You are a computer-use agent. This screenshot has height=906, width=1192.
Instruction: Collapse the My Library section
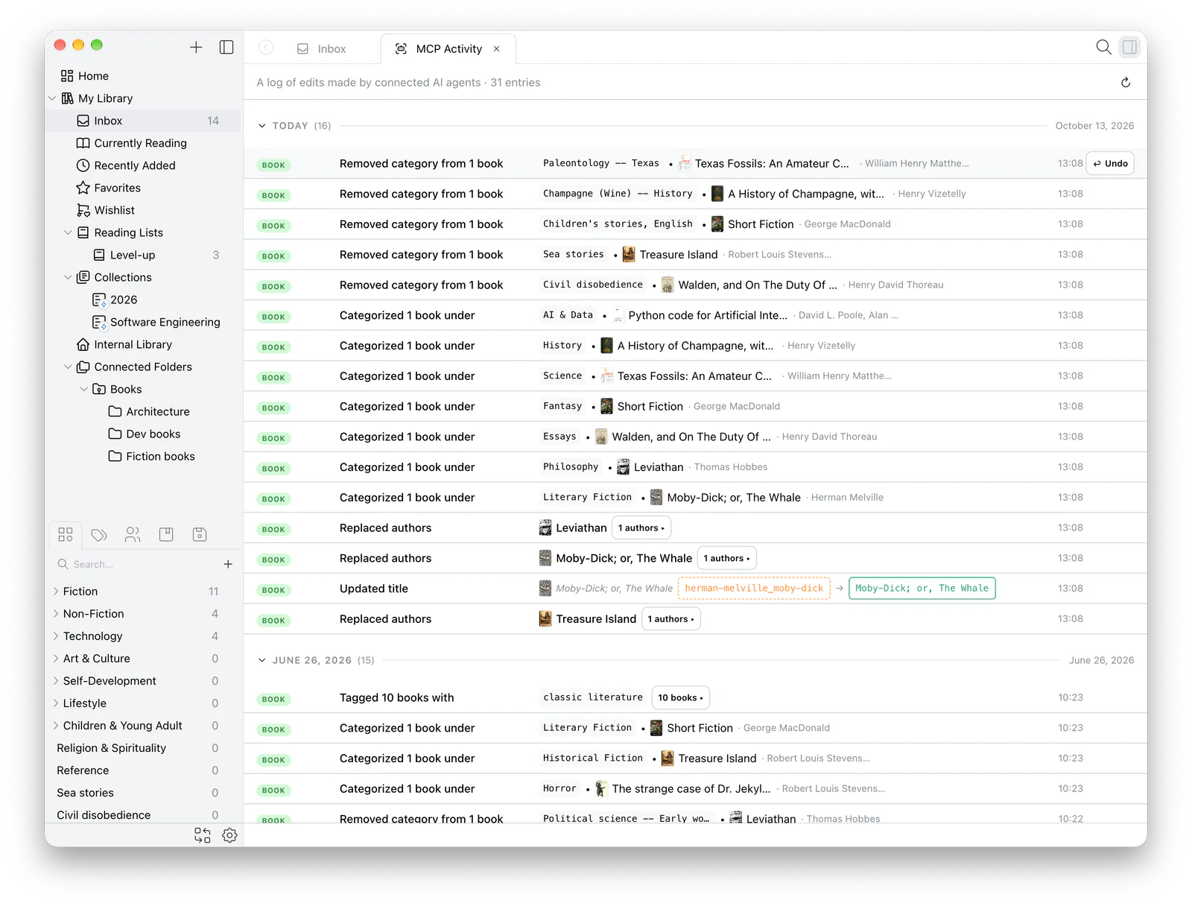52,98
